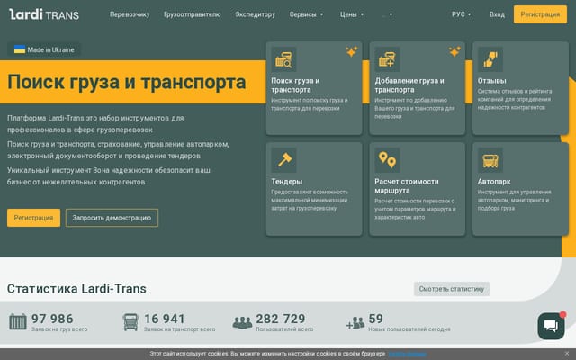The image size is (576, 360).
Task: Click the Lardi TRANS logo
Action: point(44,14)
